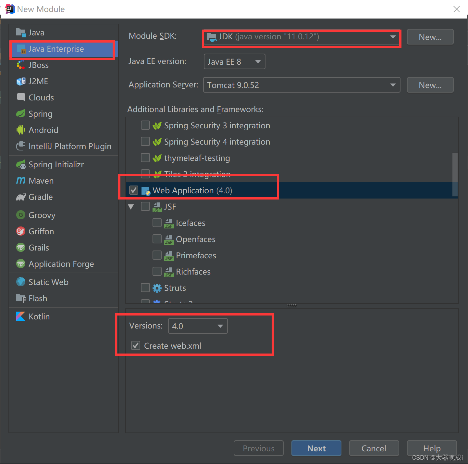Click the Openfaces JSF icon
Viewport: 468px width, 464px height.
click(169, 239)
